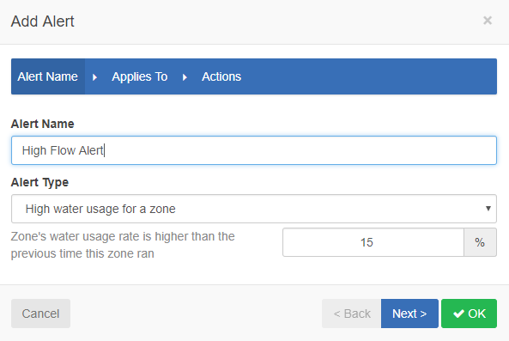Click the Alert Name field label
The height and width of the screenshot is (341, 509).
click(x=43, y=124)
